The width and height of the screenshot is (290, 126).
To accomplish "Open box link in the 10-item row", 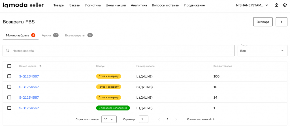I will (x=29, y=87).
